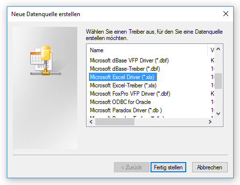Click the vertical scrollbar thumb
Image resolution: width=240 pixels, height=185 pixels.
(218, 81)
